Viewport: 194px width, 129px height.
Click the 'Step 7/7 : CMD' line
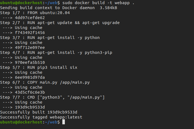[52, 97]
